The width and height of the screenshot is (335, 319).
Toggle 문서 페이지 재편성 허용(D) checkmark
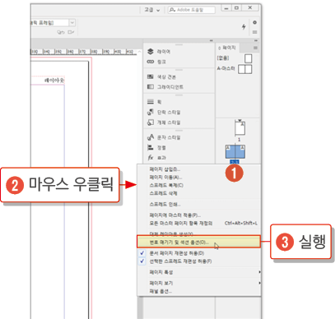pyautogui.click(x=142, y=253)
